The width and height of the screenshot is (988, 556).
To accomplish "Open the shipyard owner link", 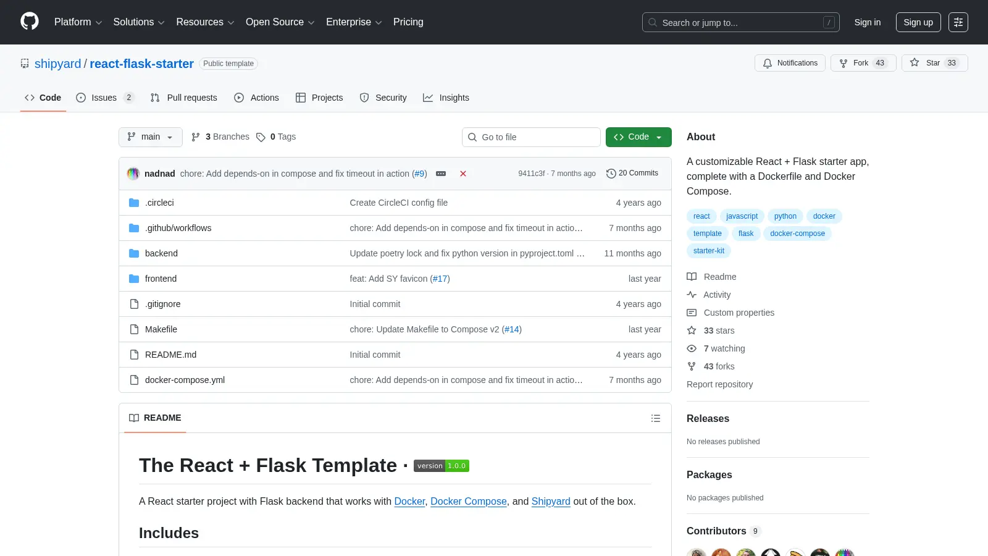I will pyautogui.click(x=58, y=64).
